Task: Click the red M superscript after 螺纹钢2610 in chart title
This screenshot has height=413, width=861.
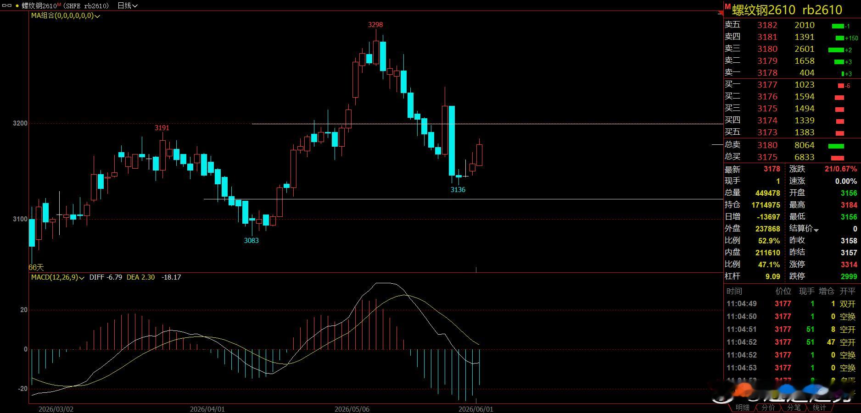Action: pyautogui.click(x=59, y=4)
